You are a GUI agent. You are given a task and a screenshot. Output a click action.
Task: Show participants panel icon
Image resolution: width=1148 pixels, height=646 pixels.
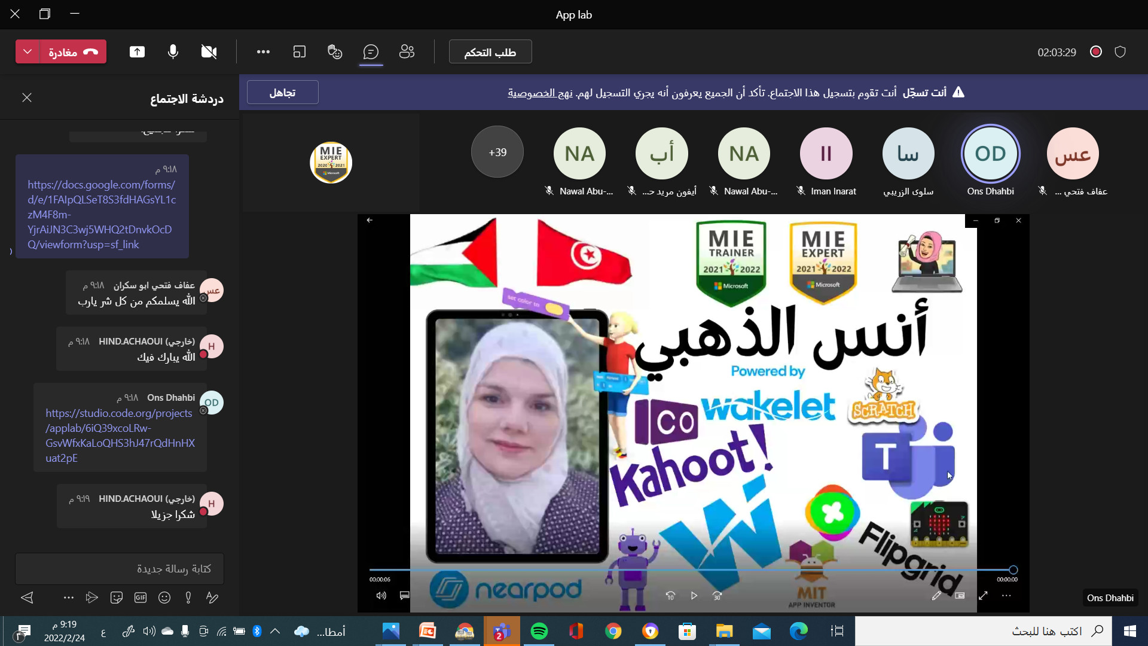coord(407,52)
